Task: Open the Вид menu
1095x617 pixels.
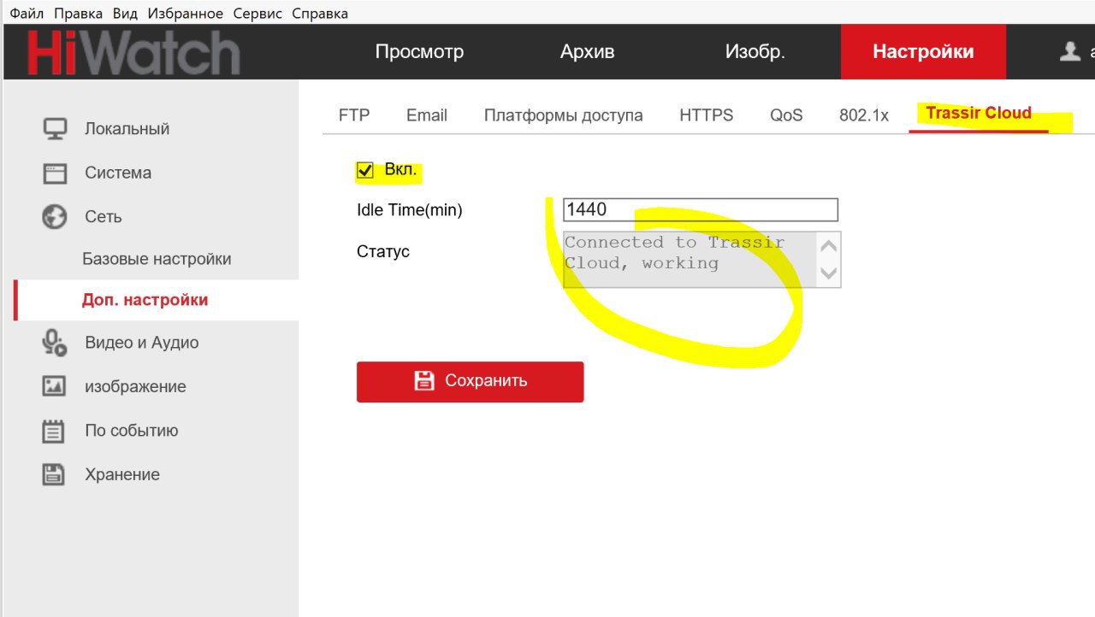Action: tap(125, 14)
